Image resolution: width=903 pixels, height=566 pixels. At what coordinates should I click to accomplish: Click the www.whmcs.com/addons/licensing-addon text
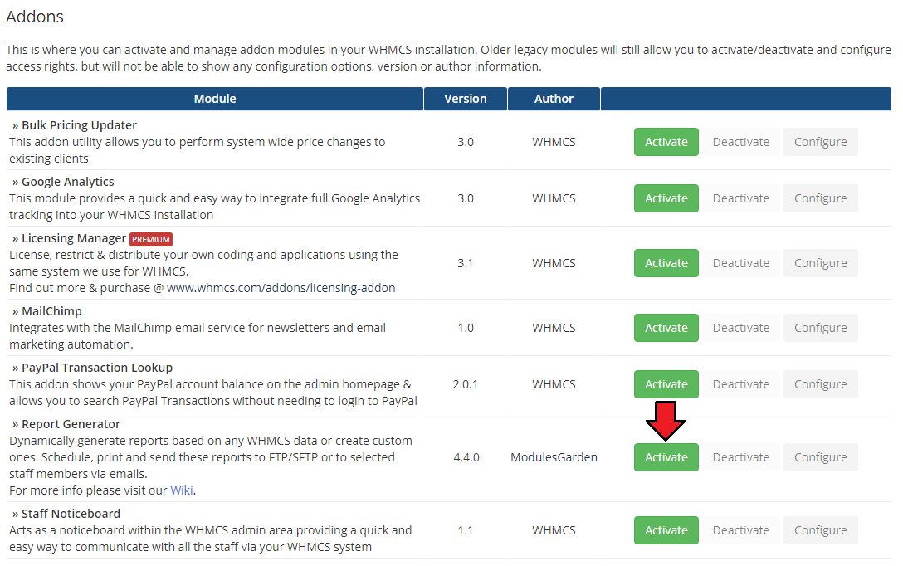pos(281,288)
